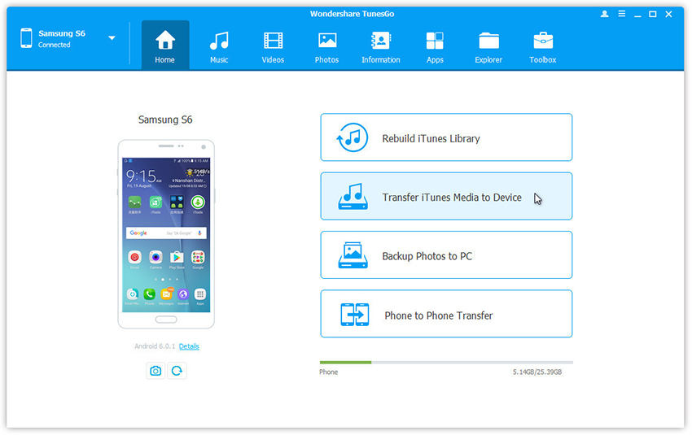This screenshot has height=435, width=692.
Task: Click the Backup Photos picture-drive icon
Action: coord(353,255)
